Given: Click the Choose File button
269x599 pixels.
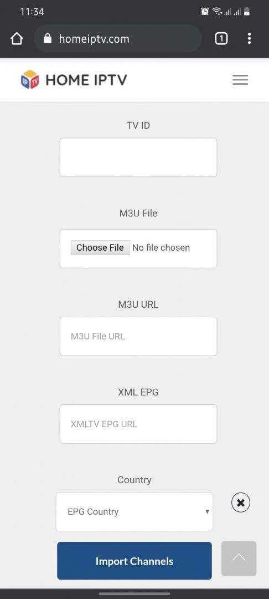Looking at the screenshot, I should coord(100,247).
